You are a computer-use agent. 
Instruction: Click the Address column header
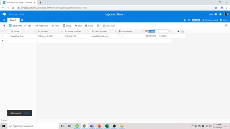(50, 32)
